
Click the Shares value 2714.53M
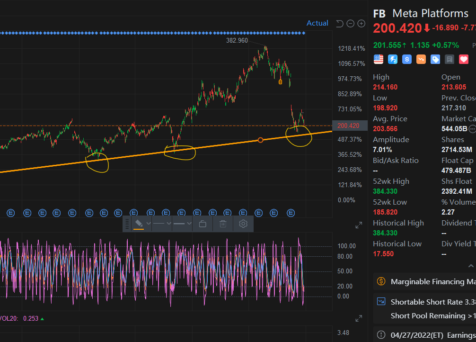(457, 150)
